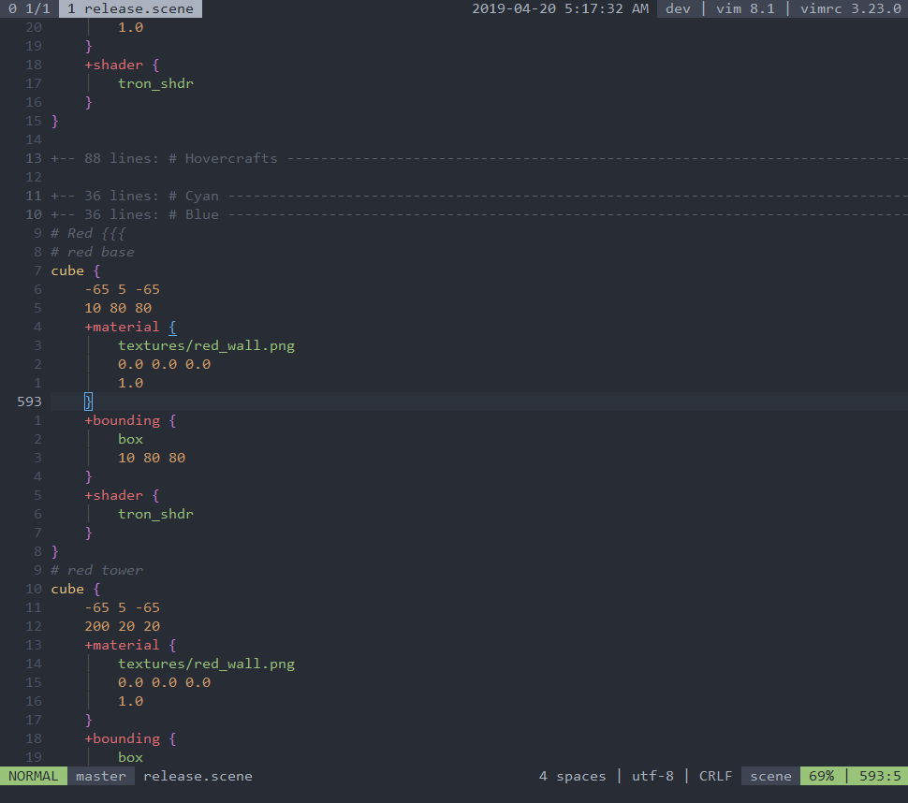Click the current line number 593

(29, 401)
